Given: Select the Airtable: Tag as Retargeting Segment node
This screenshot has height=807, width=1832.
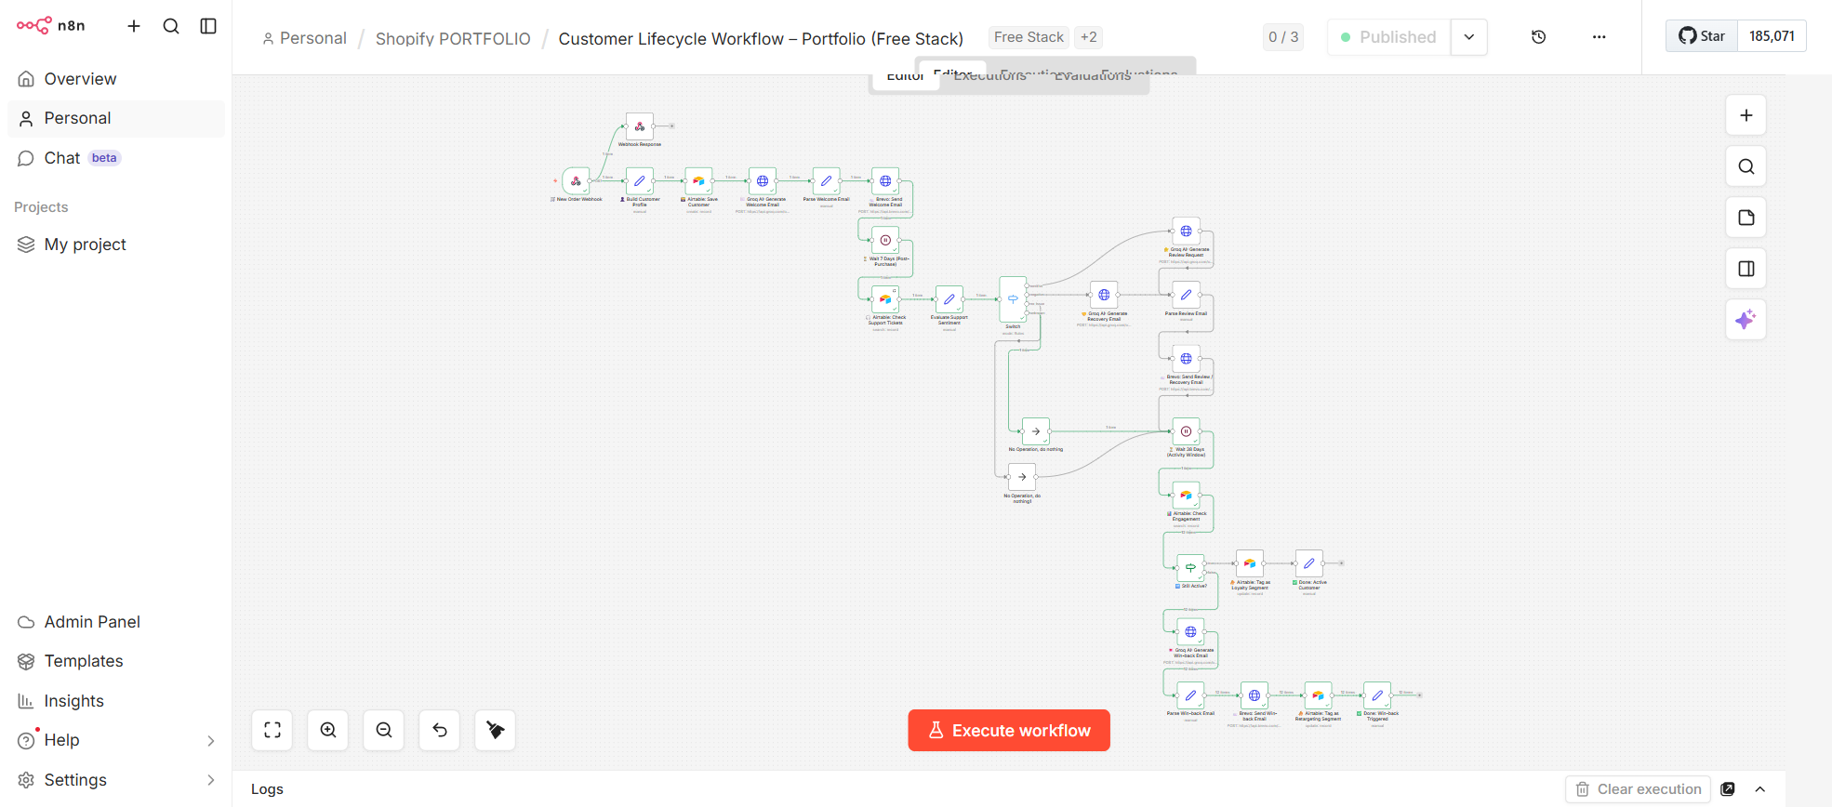Looking at the screenshot, I should point(1318,695).
